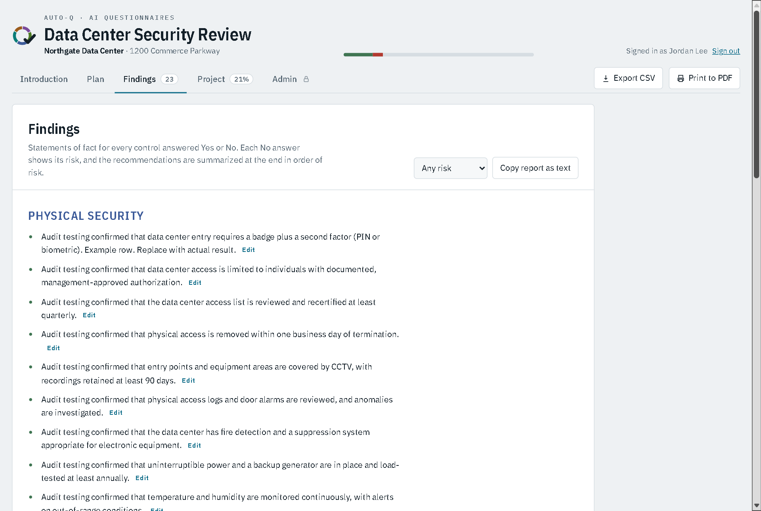Click the scrollbar down arrow
Image resolution: width=761 pixels, height=511 pixels.
pos(757,506)
